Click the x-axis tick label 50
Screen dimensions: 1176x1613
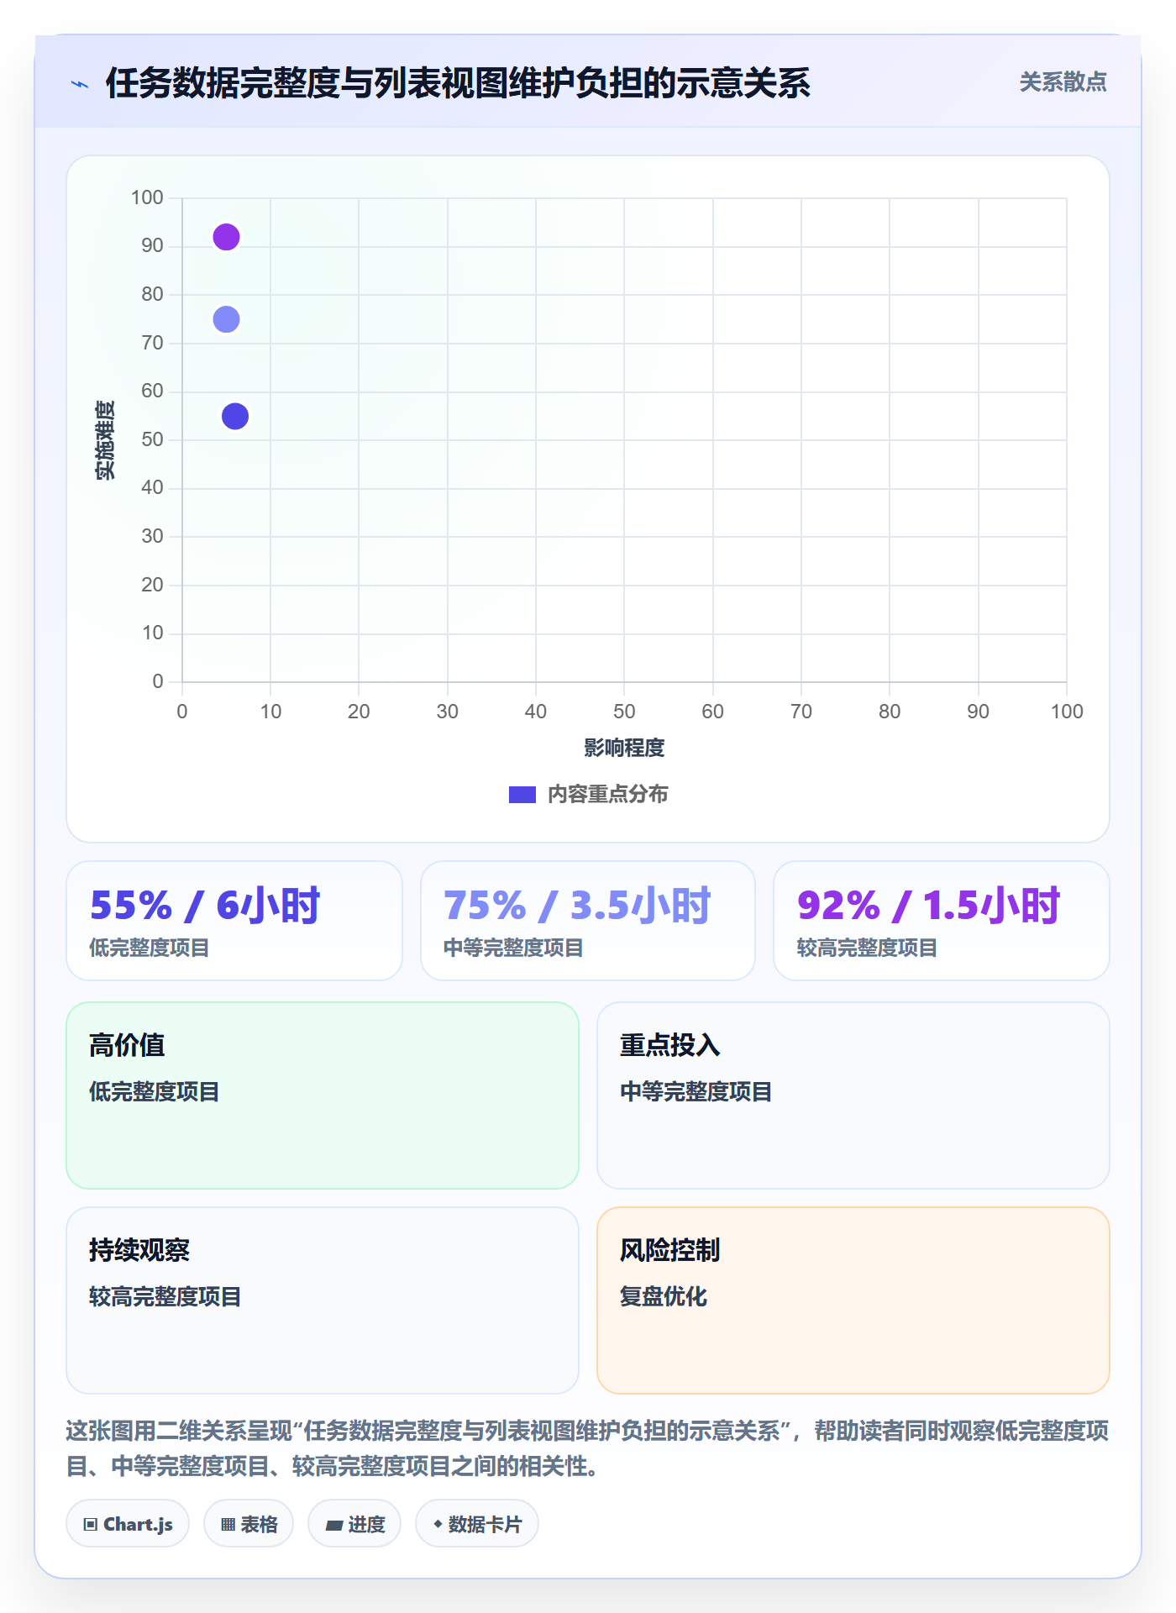tap(624, 712)
